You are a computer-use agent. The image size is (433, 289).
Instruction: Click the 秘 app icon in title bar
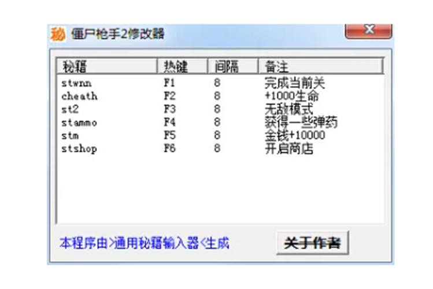tap(57, 34)
